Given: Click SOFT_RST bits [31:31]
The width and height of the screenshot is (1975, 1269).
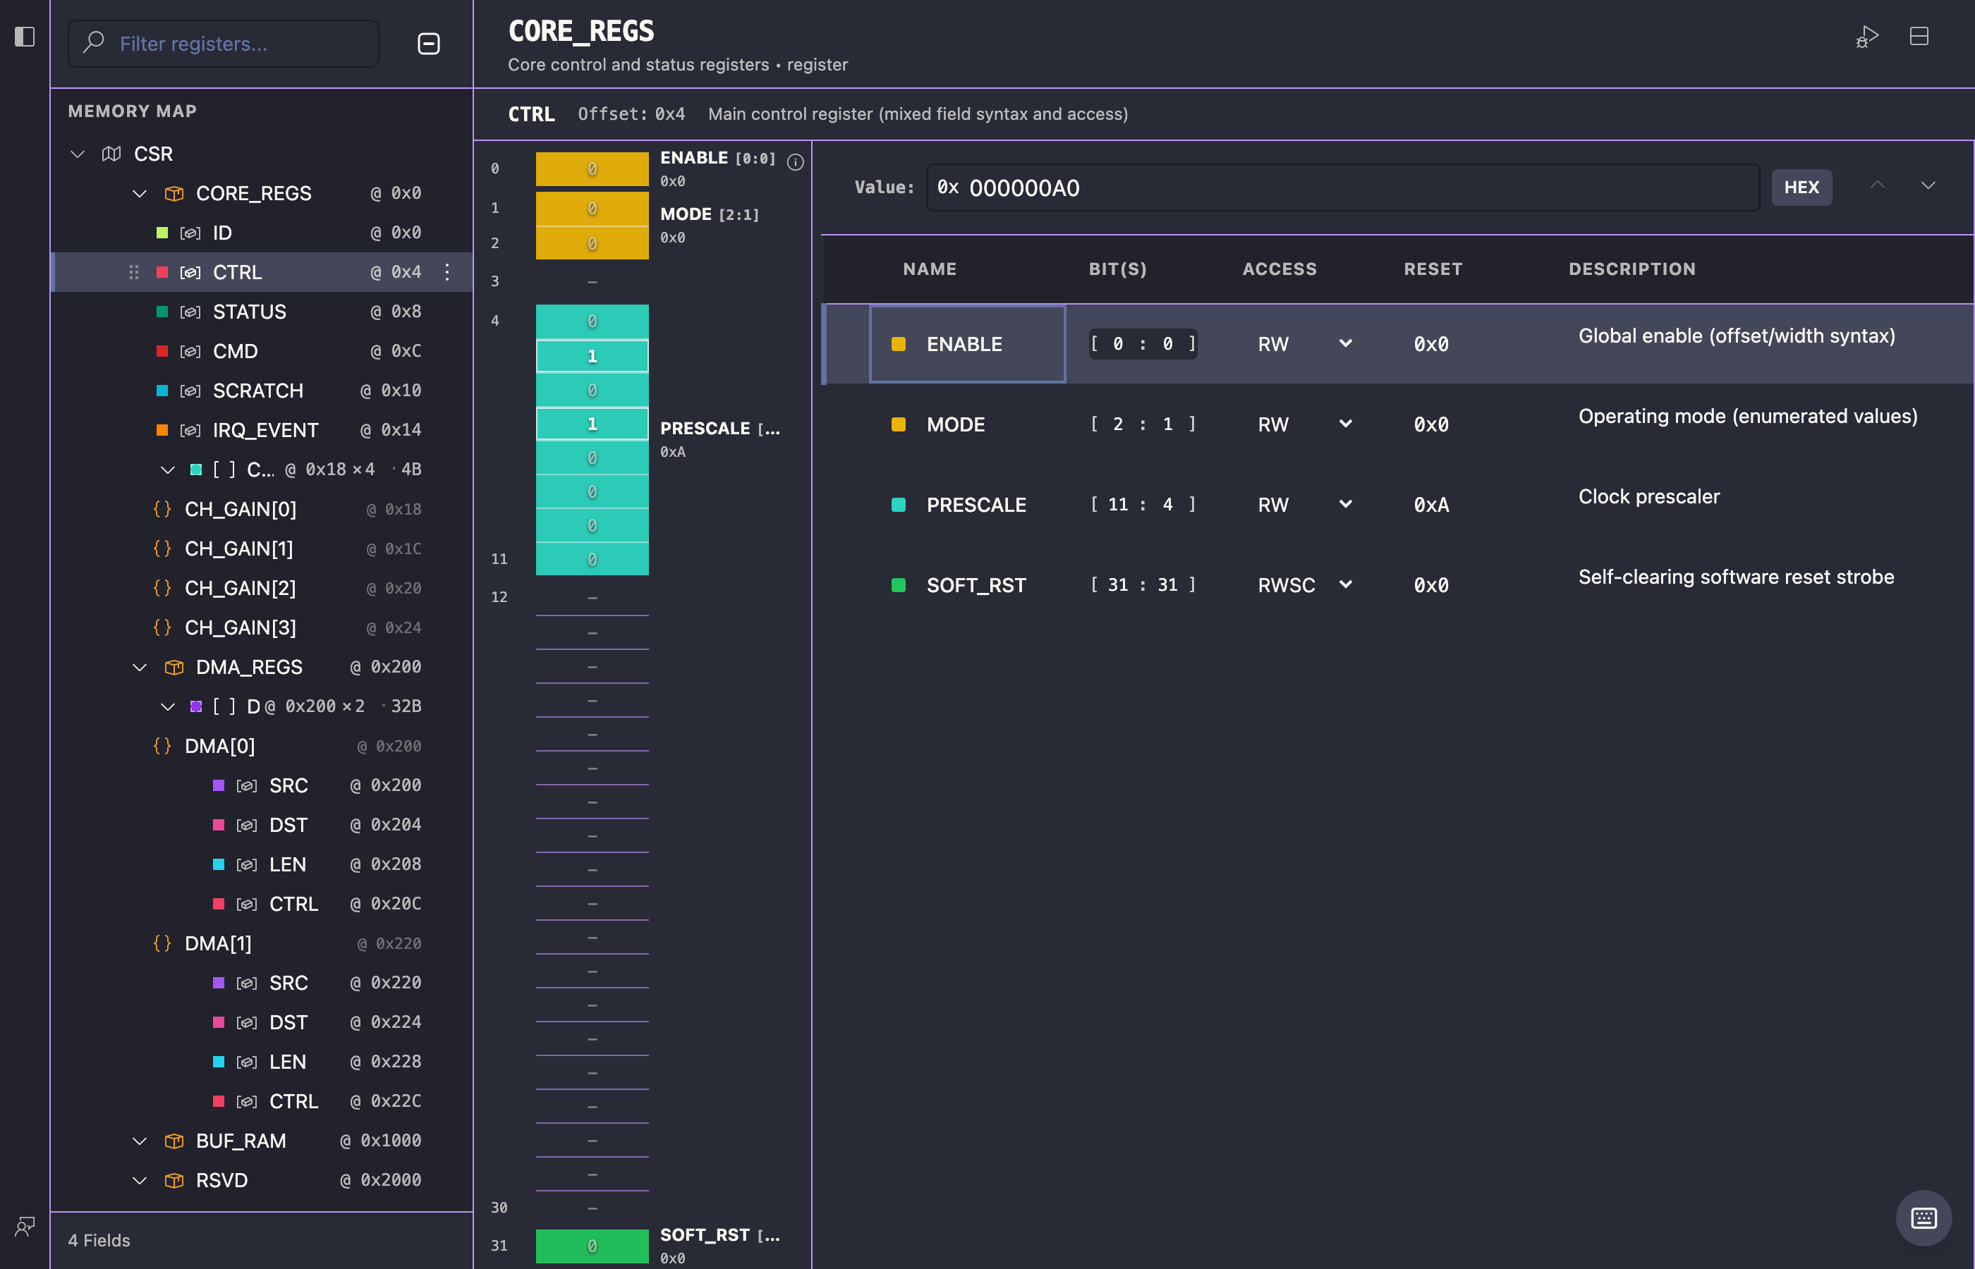Looking at the screenshot, I should tap(1143, 585).
